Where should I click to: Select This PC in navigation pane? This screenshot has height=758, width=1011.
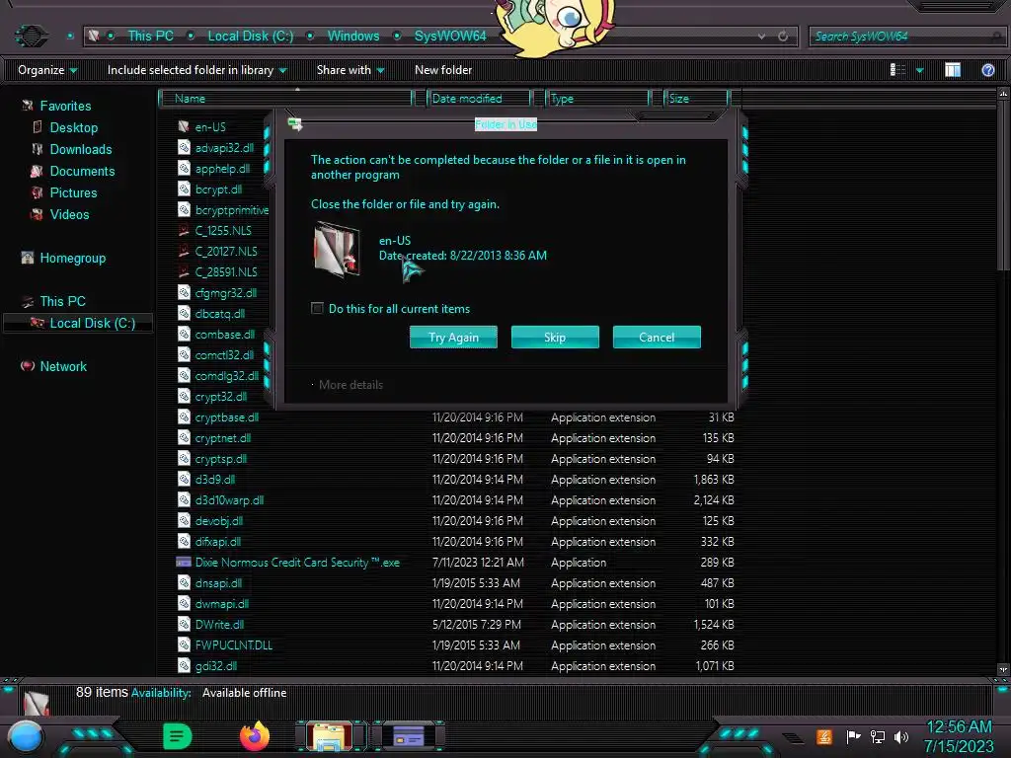[x=62, y=301]
